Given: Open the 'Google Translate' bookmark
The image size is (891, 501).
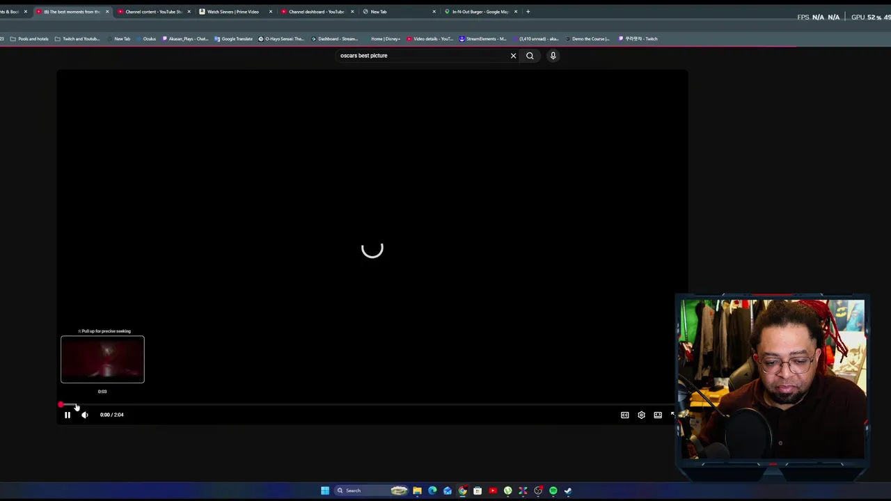Looking at the screenshot, I should [233, 39].
